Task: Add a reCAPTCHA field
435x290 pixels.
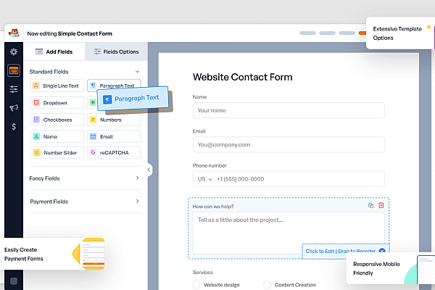Action: click(114, 153)
